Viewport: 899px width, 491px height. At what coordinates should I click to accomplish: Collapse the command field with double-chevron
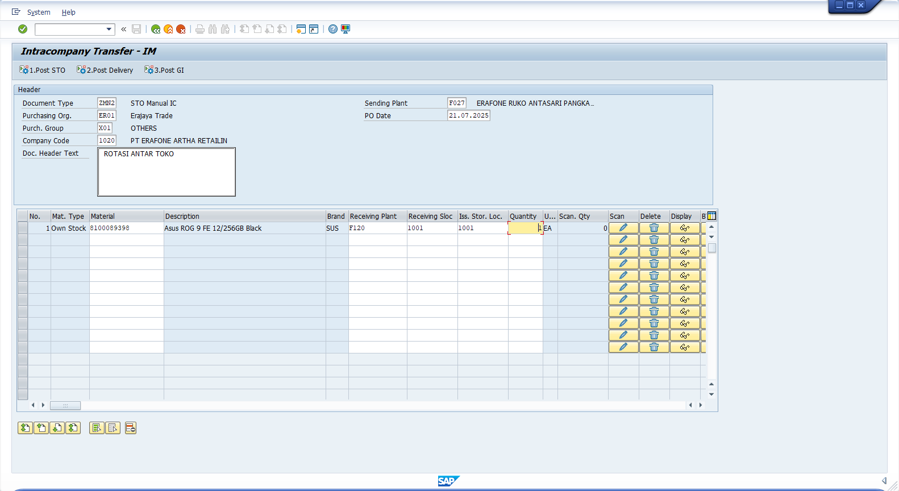coord(123,29)
